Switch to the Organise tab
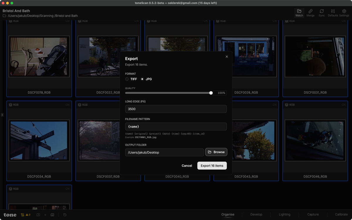 point(228,214)
